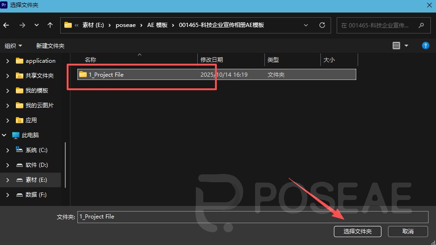436x245 pixels.
Task: Cancel the dialog with 取消 button
Action: pos(408,232)
